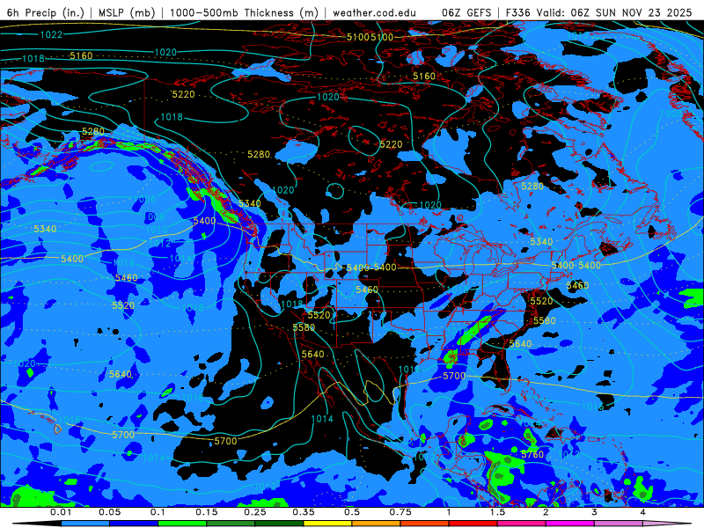Click the '6h Precip (in.)' header text
704x528 pixels.
tap(46, 12)
